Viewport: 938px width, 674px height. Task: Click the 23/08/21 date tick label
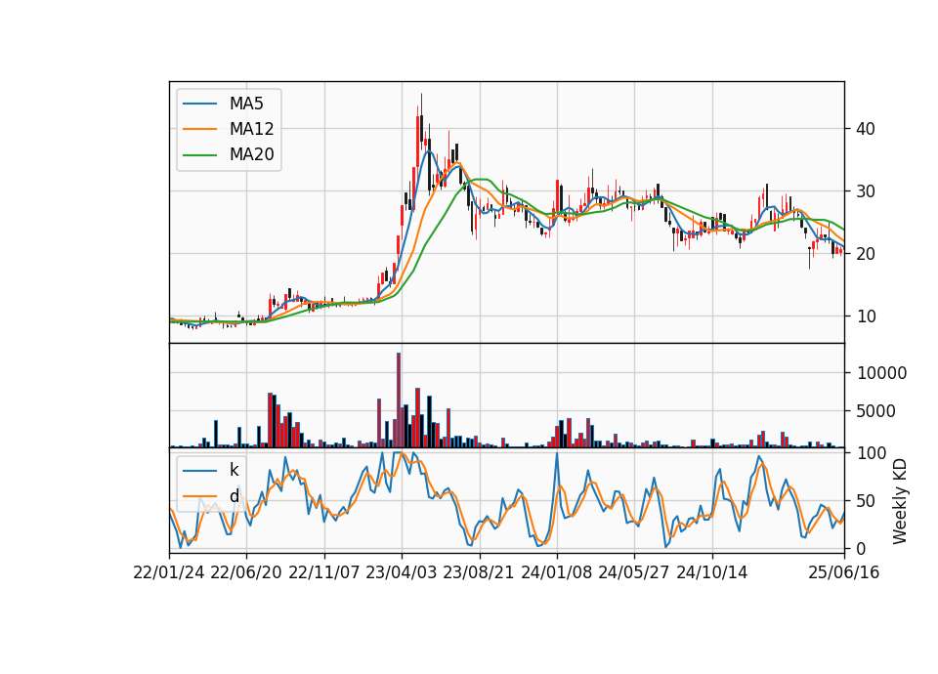click(x=479, y=572)
